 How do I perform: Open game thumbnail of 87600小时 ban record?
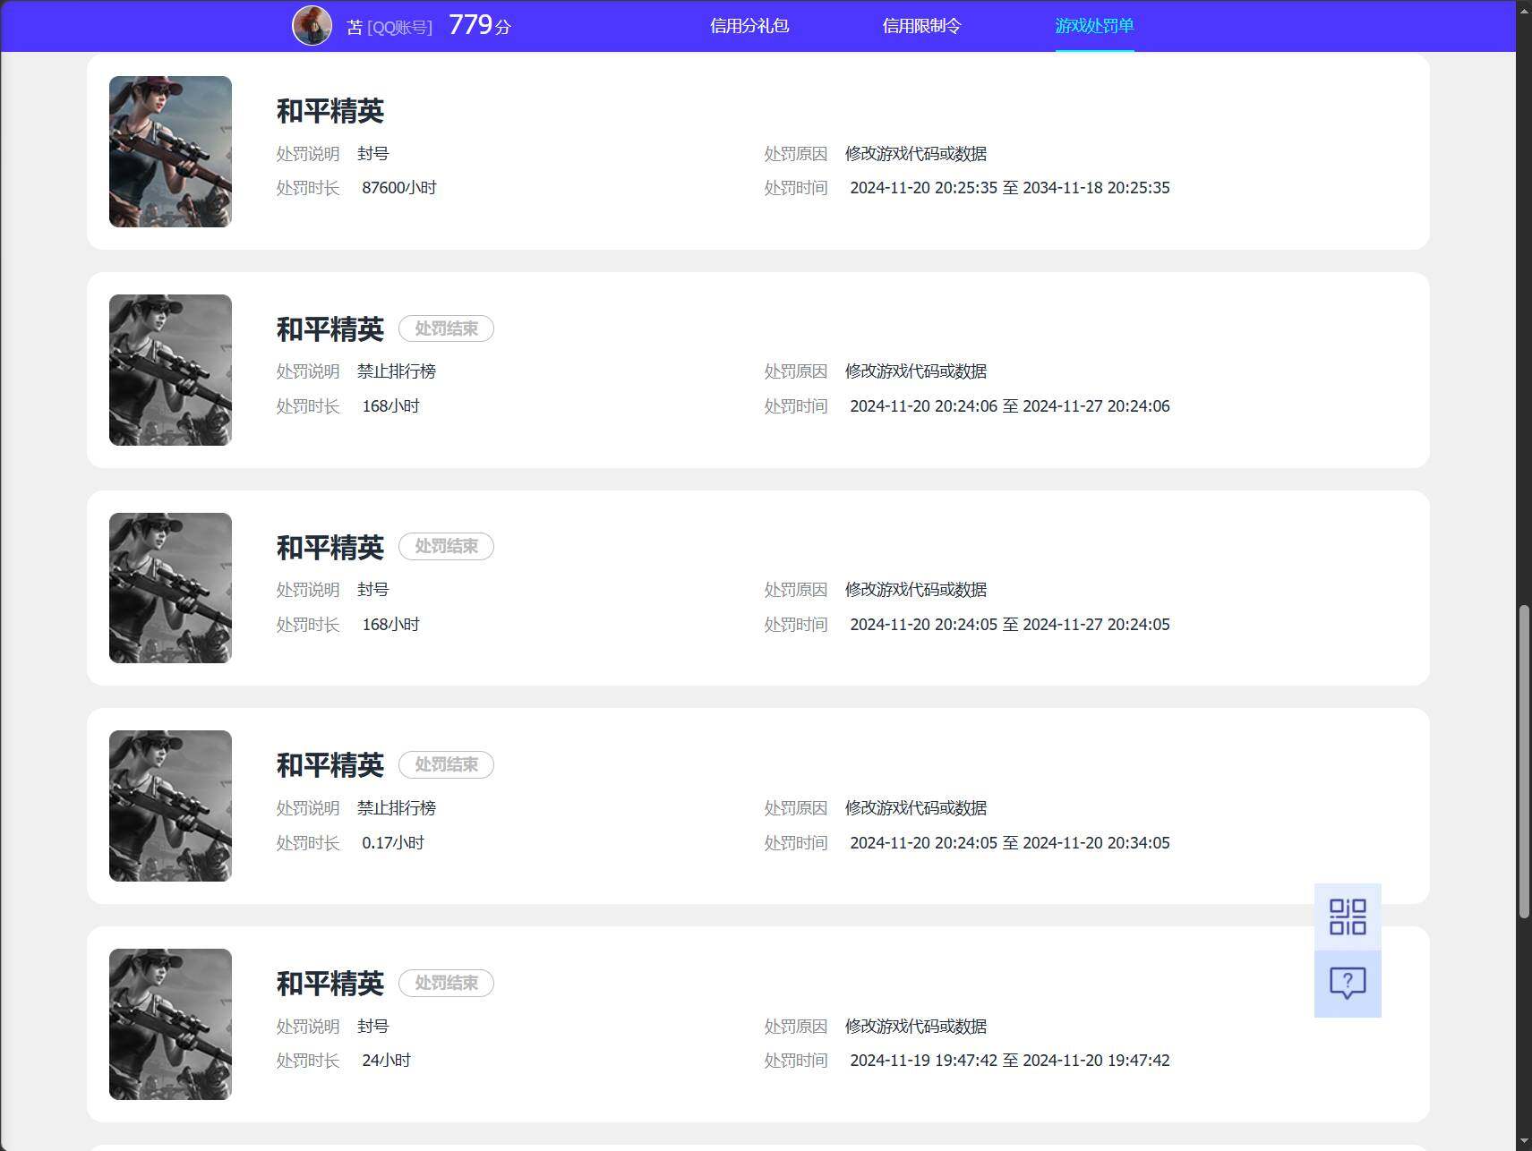pos(170,151)
